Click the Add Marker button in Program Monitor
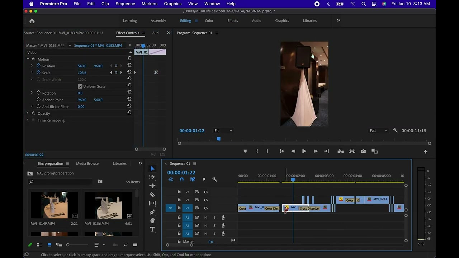This screenshot has height=258, width=459. (x=245, y=151)
